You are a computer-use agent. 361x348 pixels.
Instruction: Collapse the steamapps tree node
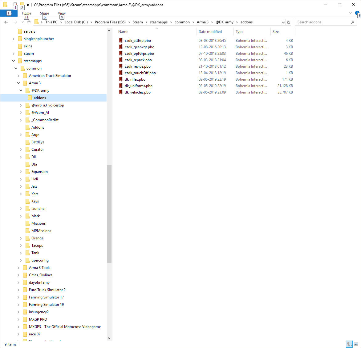(x=13, y=61)
